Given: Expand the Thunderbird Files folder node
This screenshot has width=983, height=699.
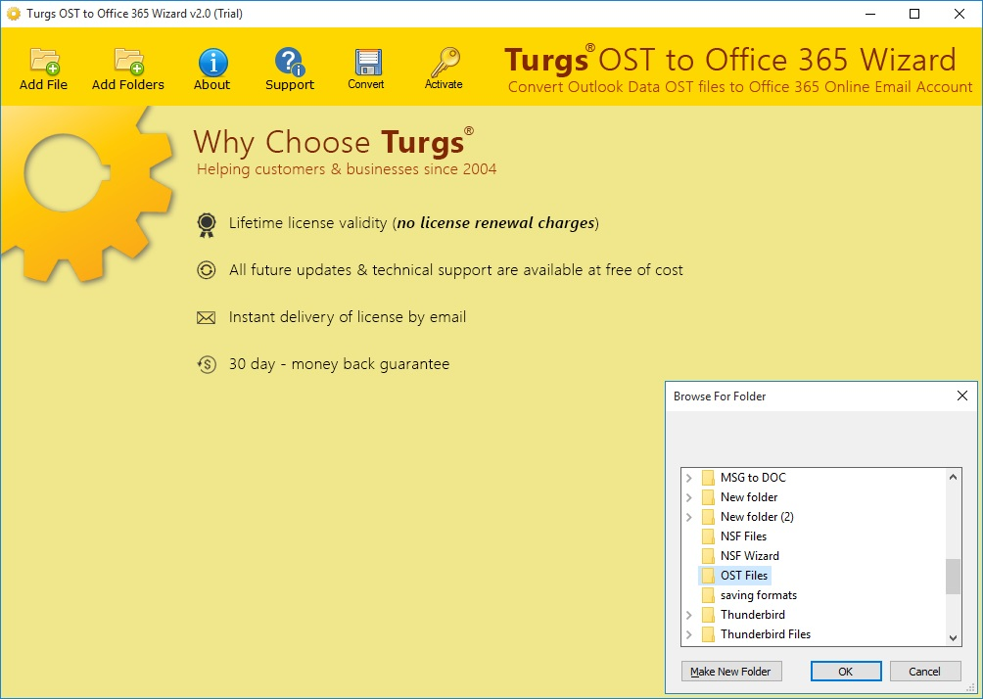Looking at the screenshot, I should pyautogui.click(x=689, y=634).
